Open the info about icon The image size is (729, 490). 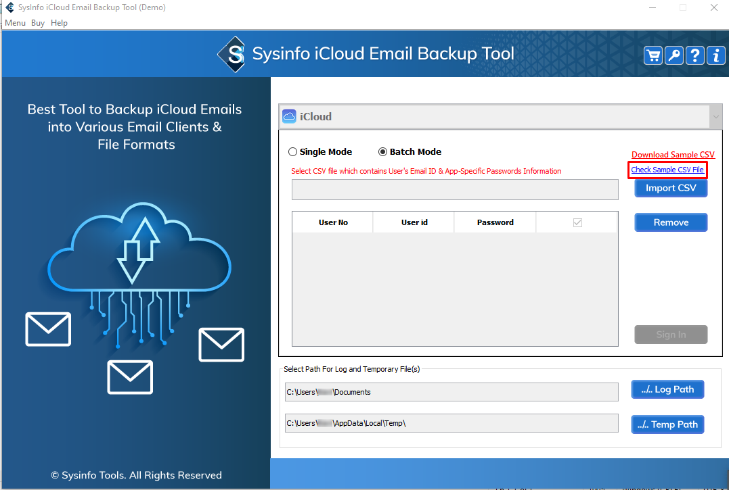coord(715,55)
